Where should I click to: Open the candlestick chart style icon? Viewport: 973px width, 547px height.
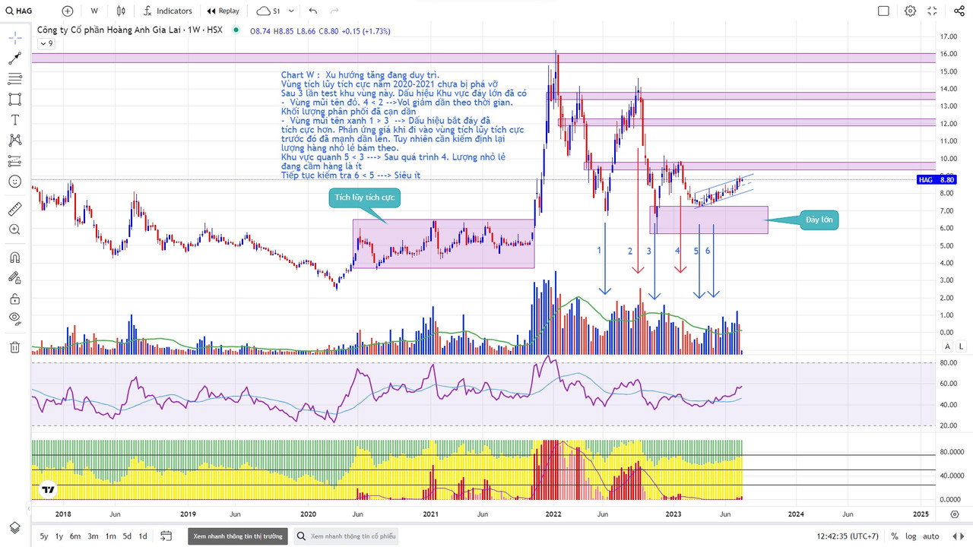121,11
